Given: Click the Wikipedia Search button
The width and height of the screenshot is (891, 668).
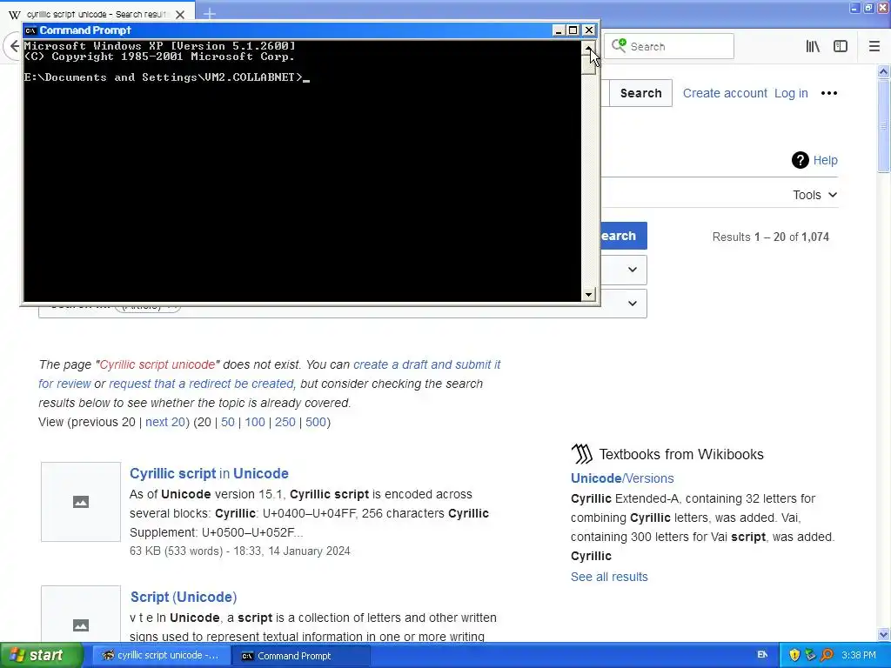Looking at the screenshot, I should click(640, 93).
